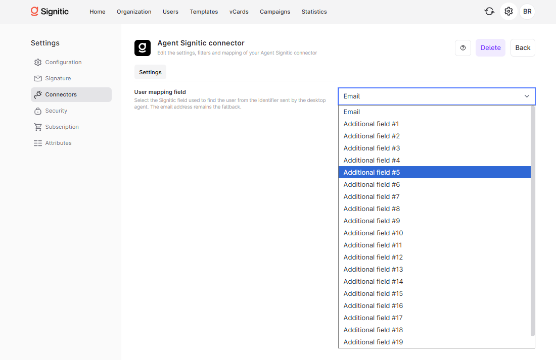Viewport: 556px width, 360px height.
Task: Switch to the Settings tab
Action: 150,72
